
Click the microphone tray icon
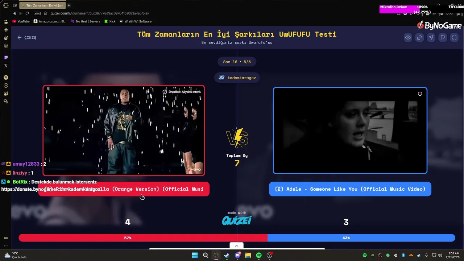click(426, 255)
